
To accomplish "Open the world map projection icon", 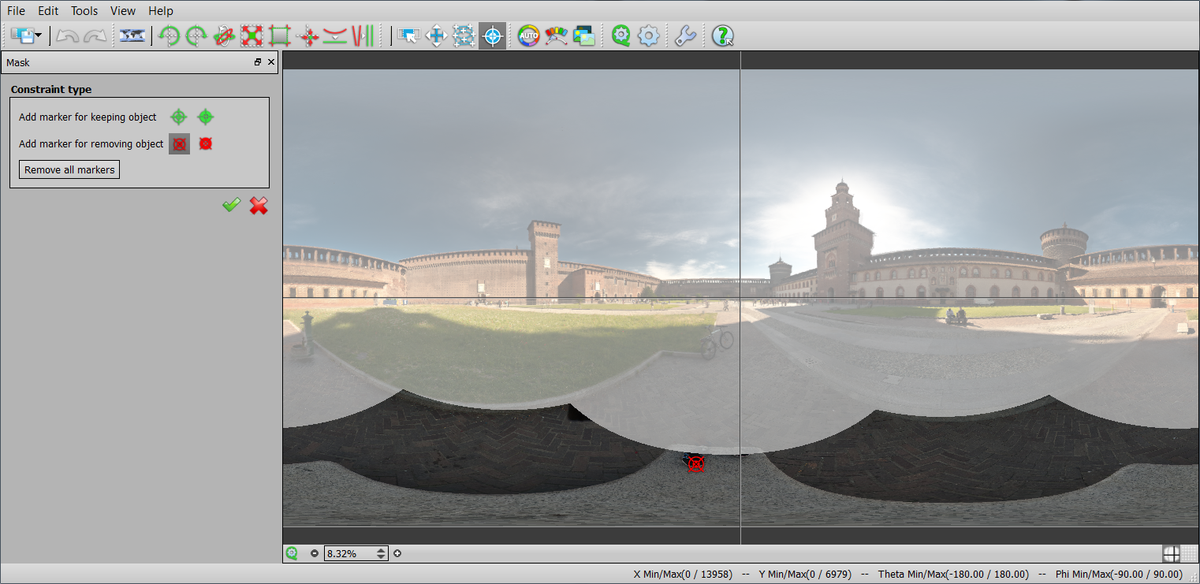I will pyautogui.click(x=132, y=35).
